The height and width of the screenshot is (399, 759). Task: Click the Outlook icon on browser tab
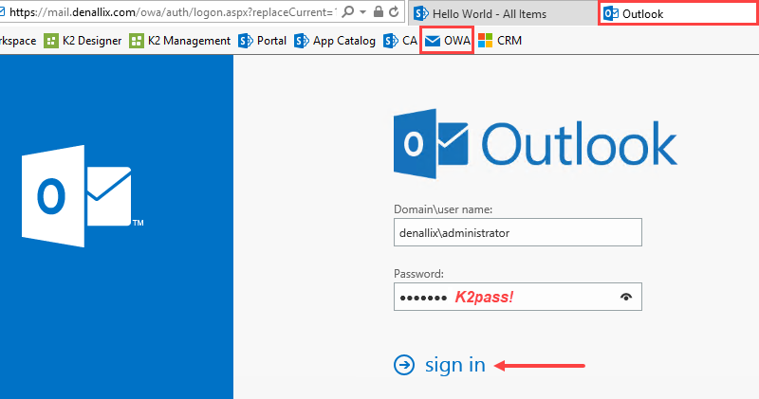611,13
